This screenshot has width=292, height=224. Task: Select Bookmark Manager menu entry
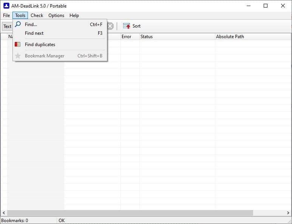point(60,56)
